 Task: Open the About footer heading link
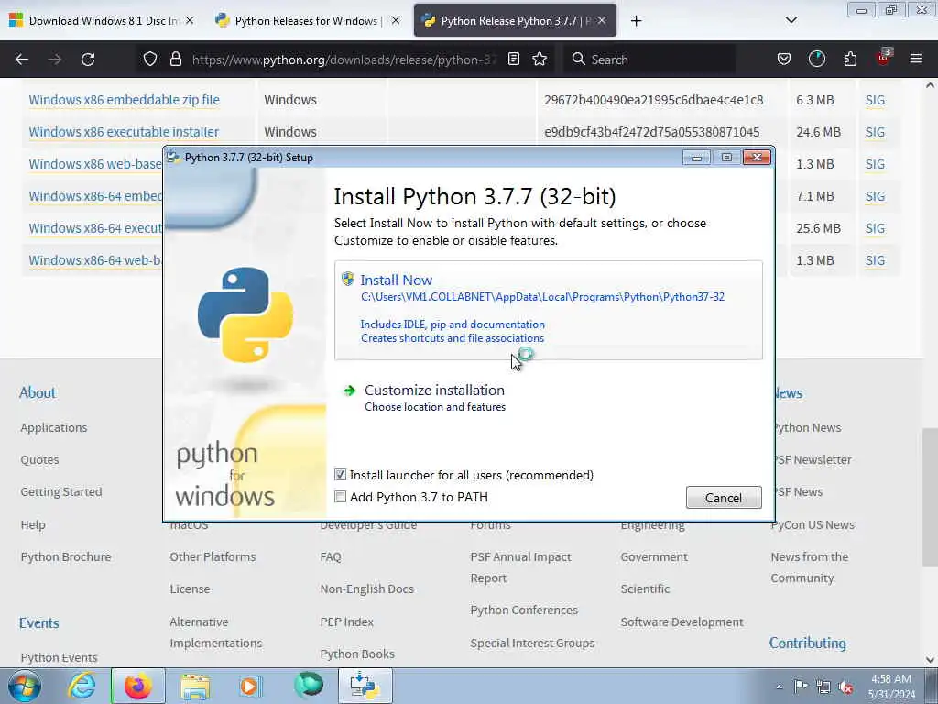click(37, 392)
